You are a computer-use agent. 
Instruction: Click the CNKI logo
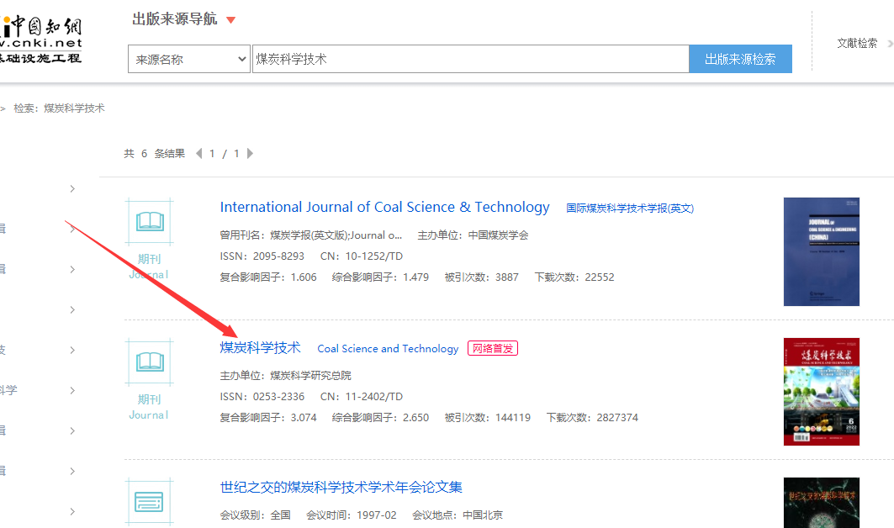41,40
